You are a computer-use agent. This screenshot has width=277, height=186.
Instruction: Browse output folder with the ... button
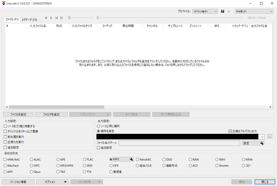click(270, 136)
